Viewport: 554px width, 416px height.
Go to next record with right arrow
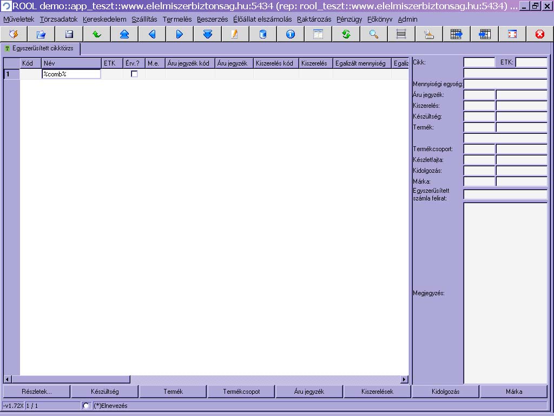click(x=180, y=34)
